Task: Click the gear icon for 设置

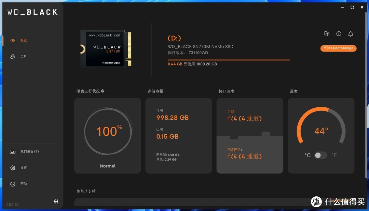Action: 13,168
